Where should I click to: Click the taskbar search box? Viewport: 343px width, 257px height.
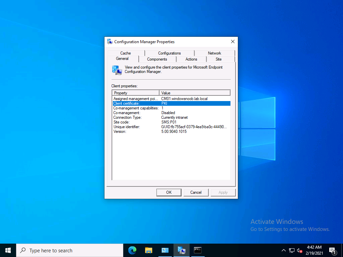(70, 250)
